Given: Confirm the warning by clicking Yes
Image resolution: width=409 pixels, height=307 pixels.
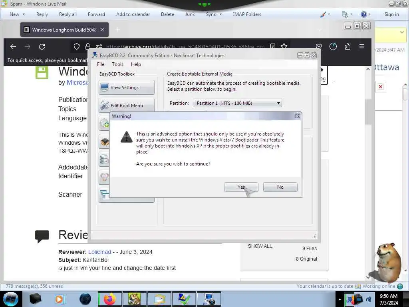Looking at the screenshot, I should click(241, 187).
